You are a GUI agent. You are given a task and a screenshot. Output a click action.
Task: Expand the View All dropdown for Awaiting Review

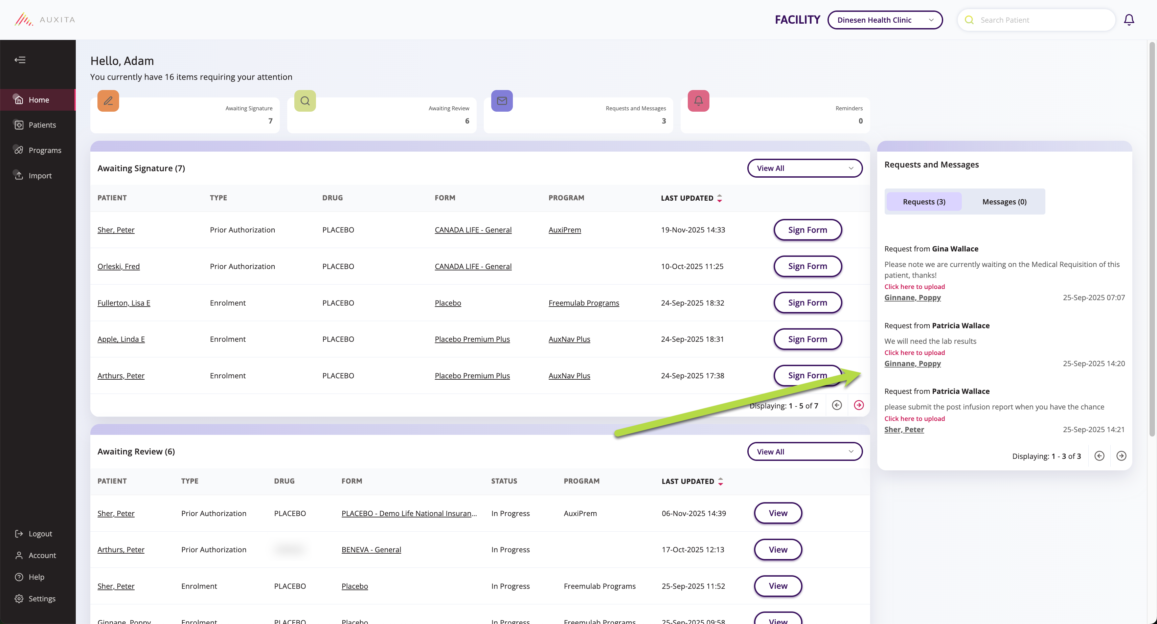coord(804,451)
